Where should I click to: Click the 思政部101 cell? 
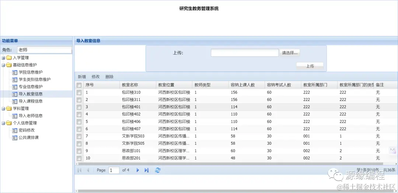[138, 151]
